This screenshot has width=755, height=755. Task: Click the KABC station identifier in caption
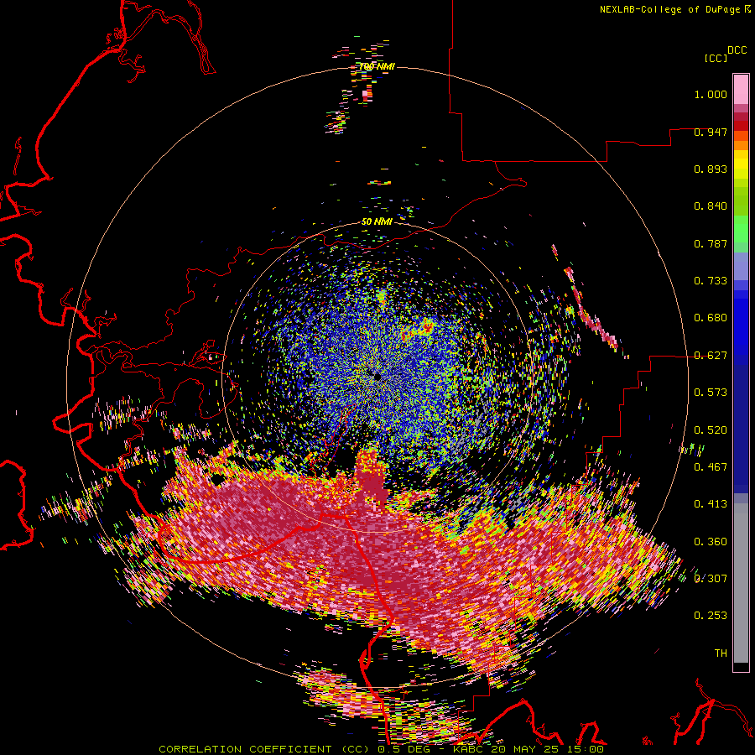pos(468,749)
